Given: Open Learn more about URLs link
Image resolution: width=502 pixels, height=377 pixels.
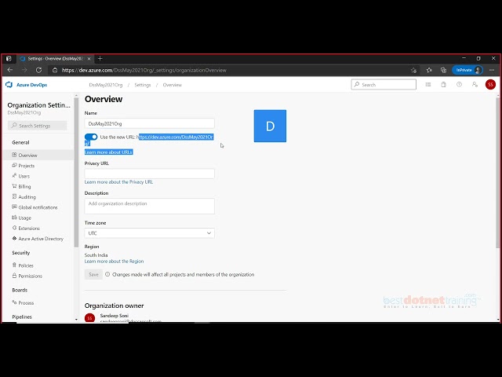Looking at the screenshot, I should coord(108,152).
